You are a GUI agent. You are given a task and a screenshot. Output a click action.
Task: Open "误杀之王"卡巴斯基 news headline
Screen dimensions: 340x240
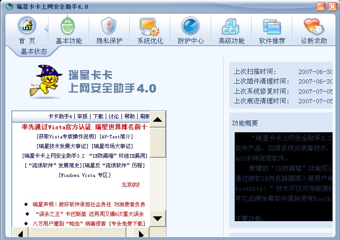pos(90,214)
